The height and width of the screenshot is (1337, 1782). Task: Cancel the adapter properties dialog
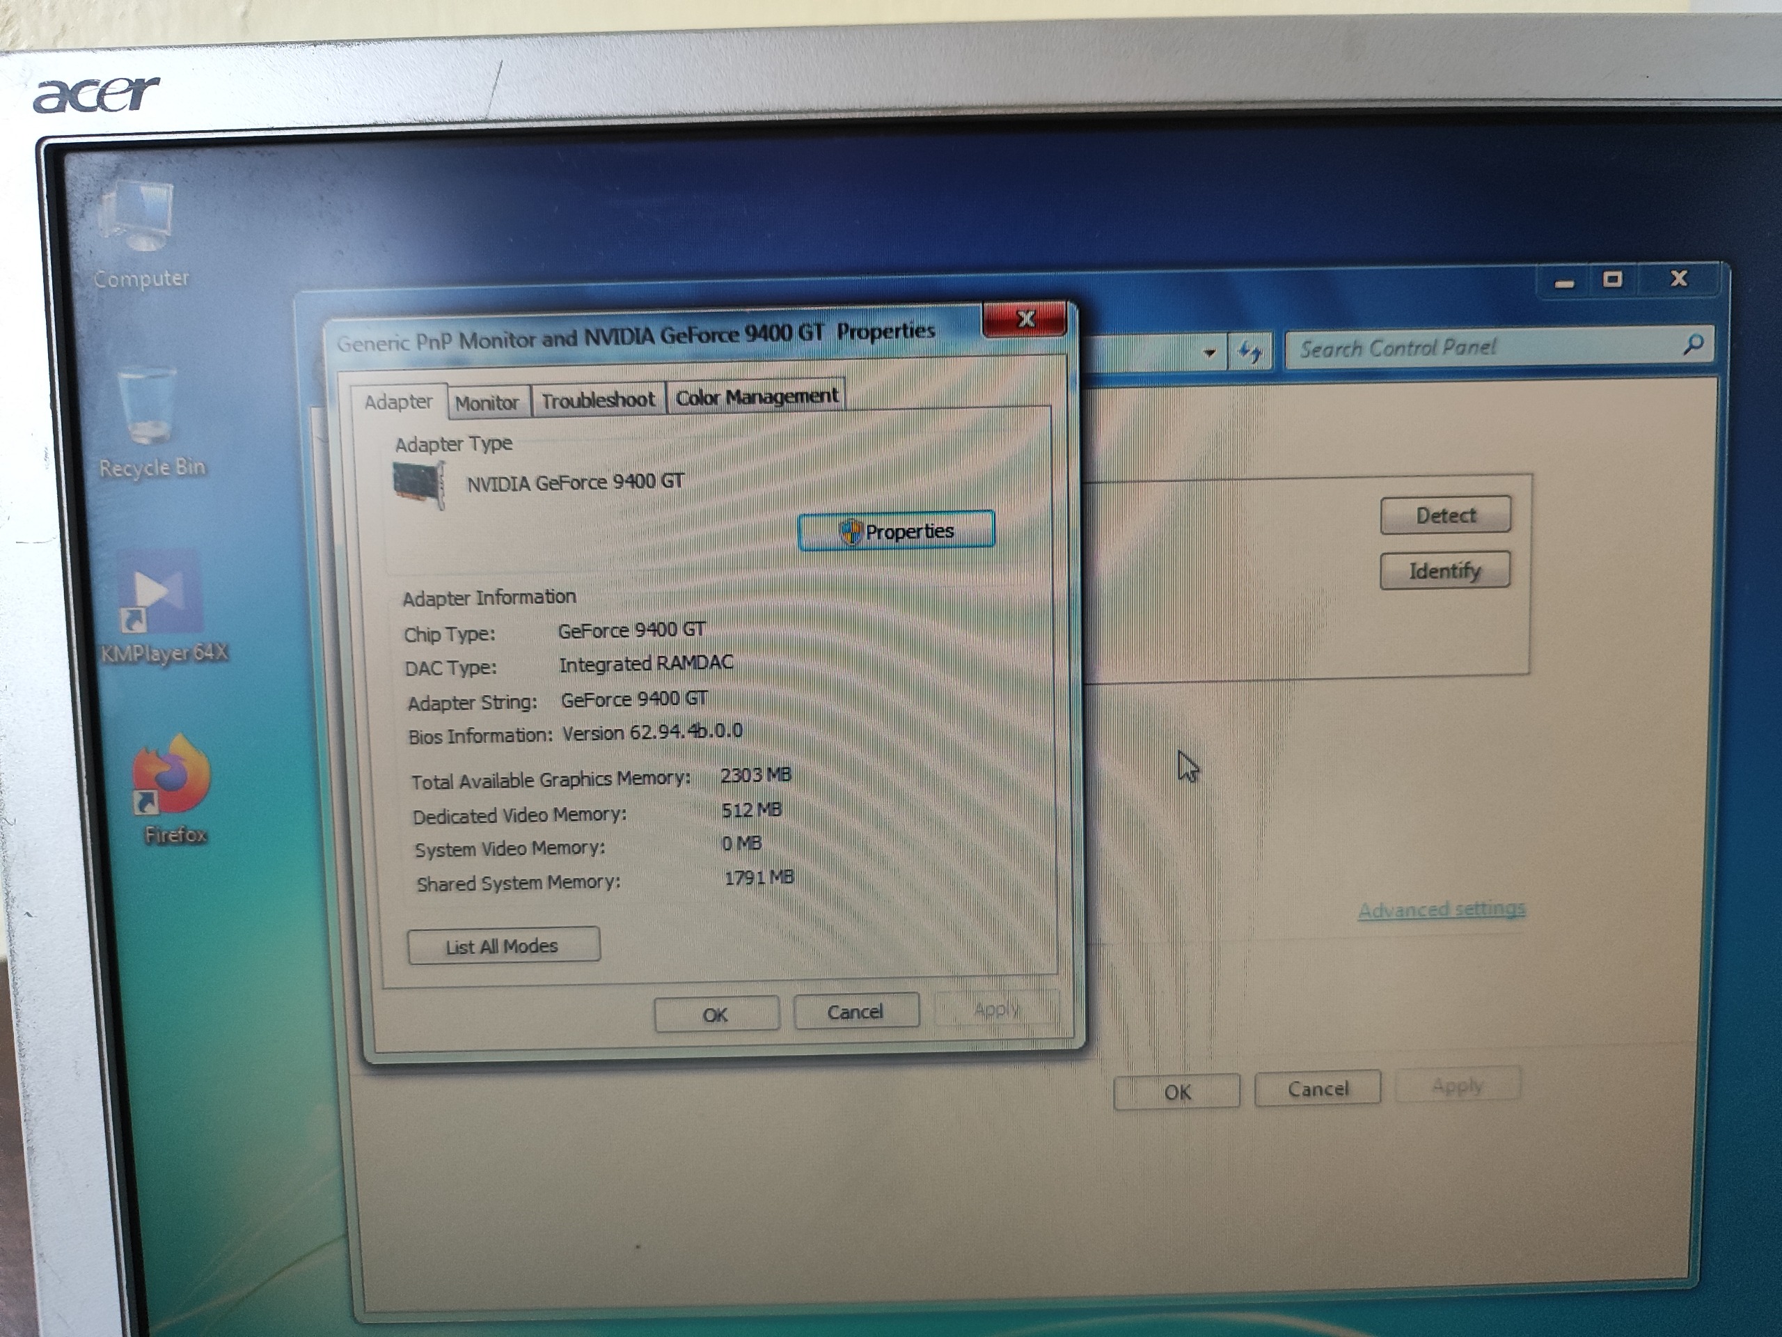click(855, 1011)
